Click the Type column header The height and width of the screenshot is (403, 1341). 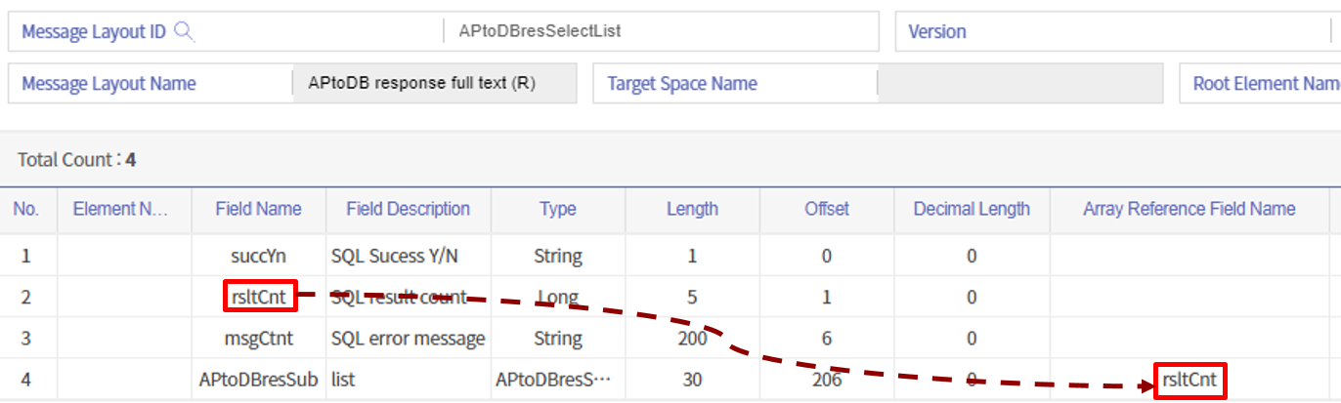click(557, 209)
